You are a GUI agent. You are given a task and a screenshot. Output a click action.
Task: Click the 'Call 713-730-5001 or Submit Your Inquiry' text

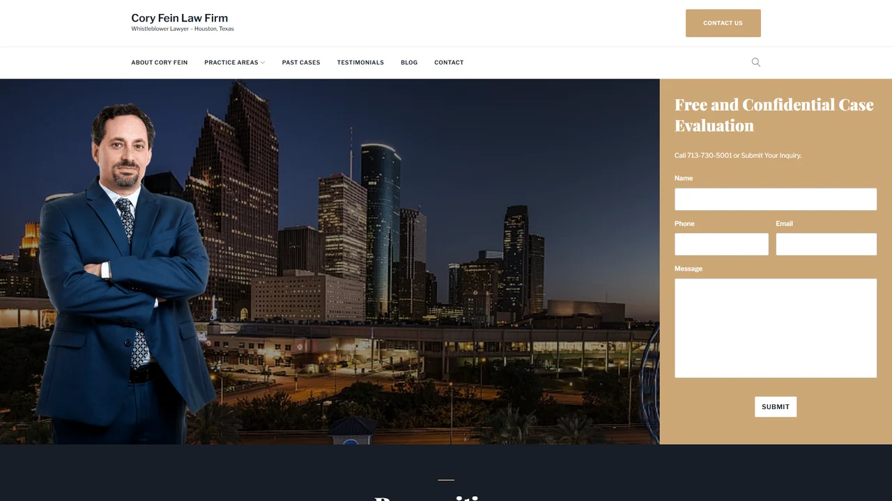(738, 156)
